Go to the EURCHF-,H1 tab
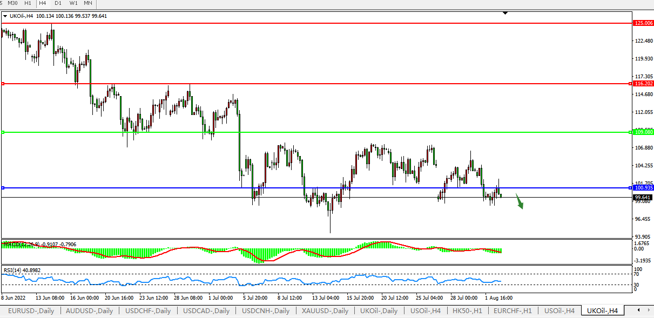This screenshot has height=318, width=654. [x=513, y=311]
